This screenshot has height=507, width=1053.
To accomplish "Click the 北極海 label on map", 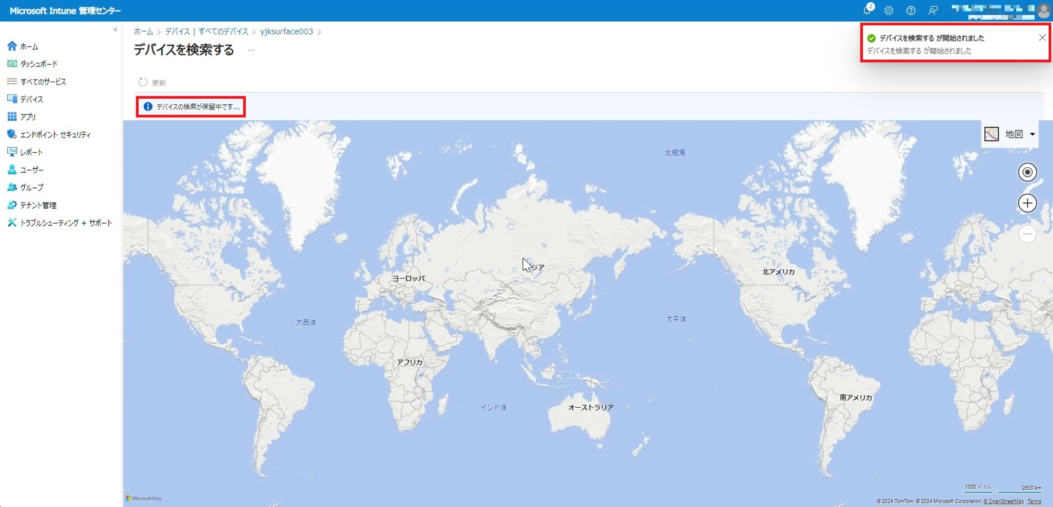I will 675,152.
